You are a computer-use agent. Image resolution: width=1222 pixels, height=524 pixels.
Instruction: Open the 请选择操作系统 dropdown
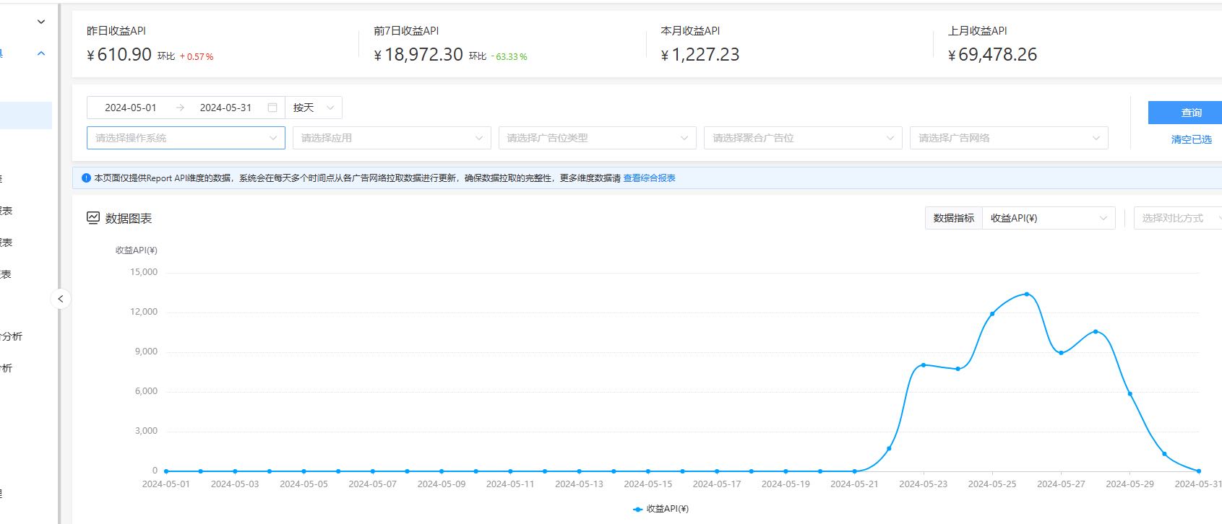click(x=186, y=138)
